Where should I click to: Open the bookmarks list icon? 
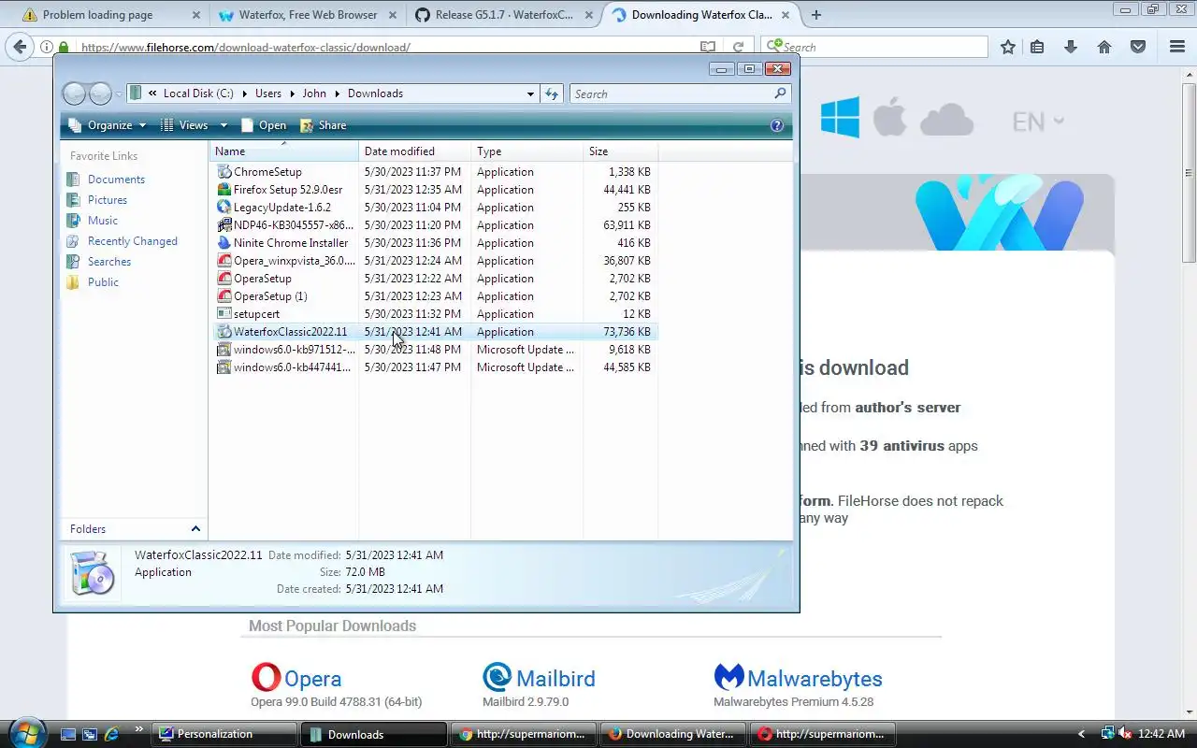[1037, 47]
